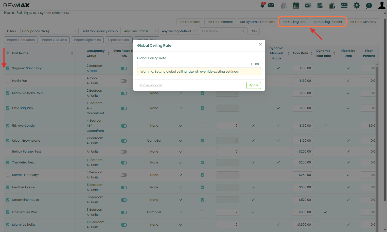387x232 pixels.
Task: Click Add Occupancy Group button
Action: 100,31
